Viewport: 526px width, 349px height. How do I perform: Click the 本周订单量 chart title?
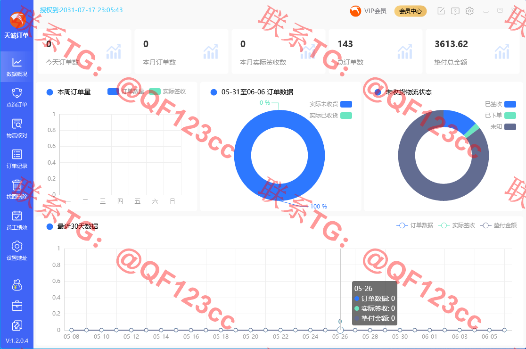[x=74, y=92]
